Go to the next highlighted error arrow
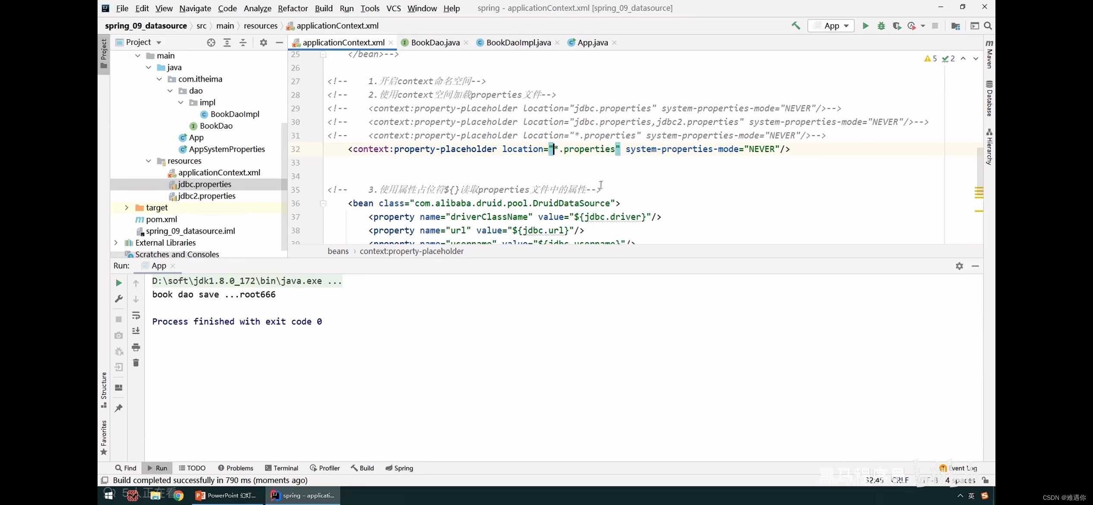Image resolution: width=1093 pixels, height=505 pixels. [976, 59]
